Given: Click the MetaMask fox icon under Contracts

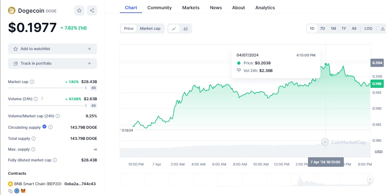Looking at the screenshot, I should 23,191.
